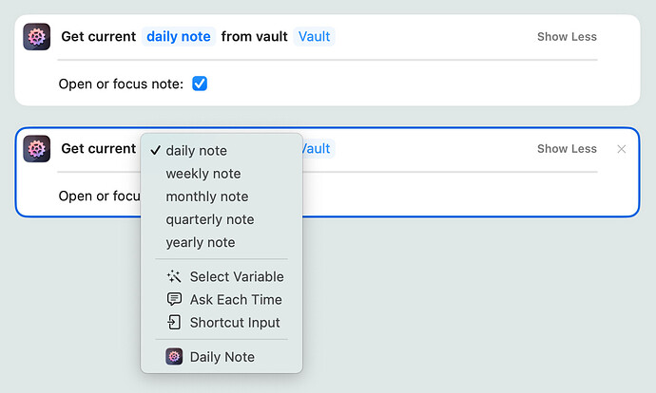Select the checked daily note option

(x=196, y=151)
